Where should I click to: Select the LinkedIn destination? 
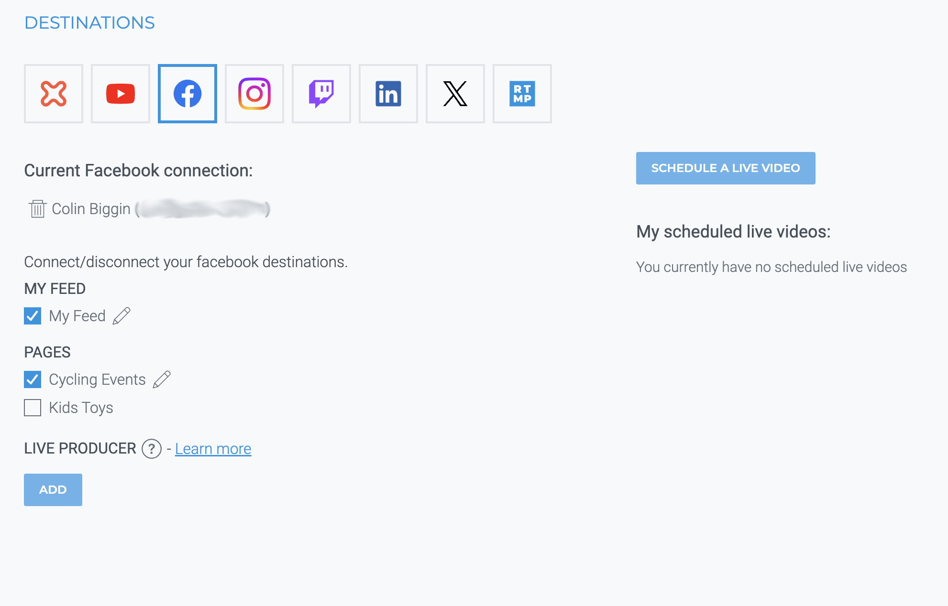(388, 94)
